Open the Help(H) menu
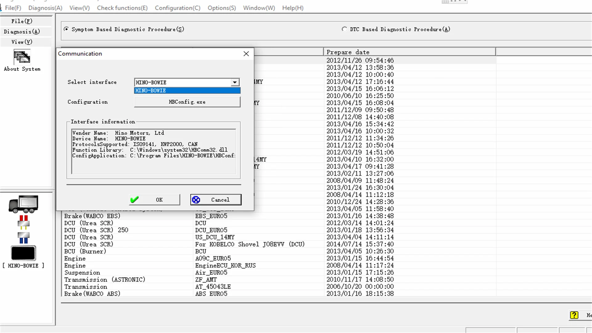 (x=293, y=8)
